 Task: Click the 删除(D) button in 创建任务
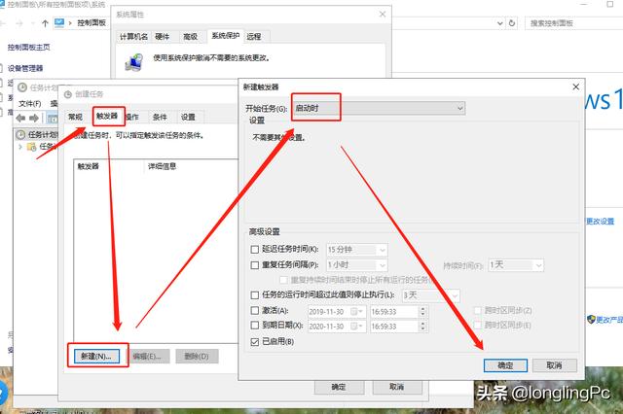(197, 356)
